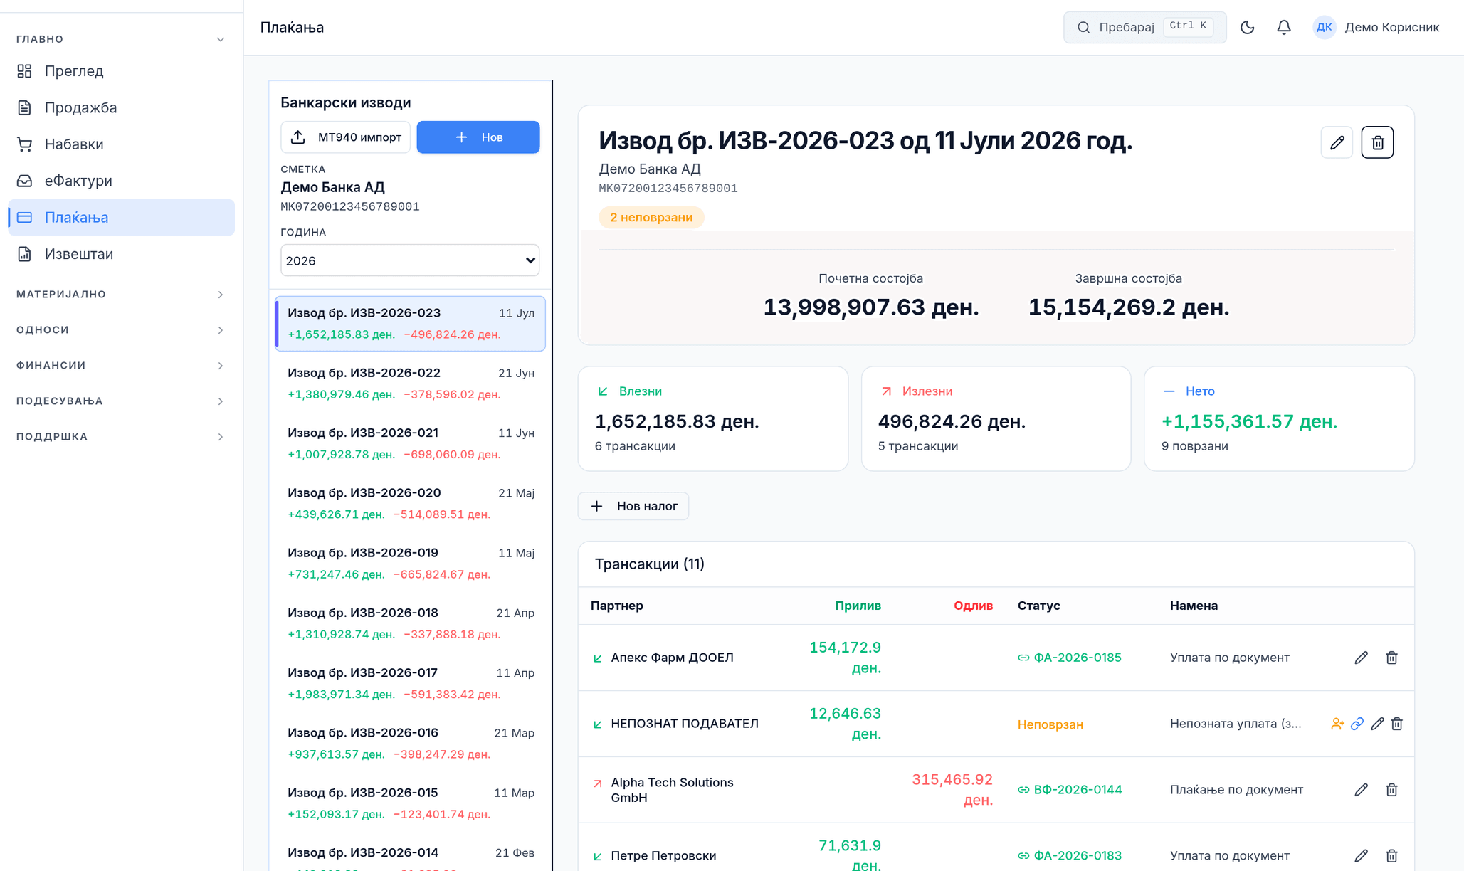Open notifications bell icon

click(x=1284, y=27)
